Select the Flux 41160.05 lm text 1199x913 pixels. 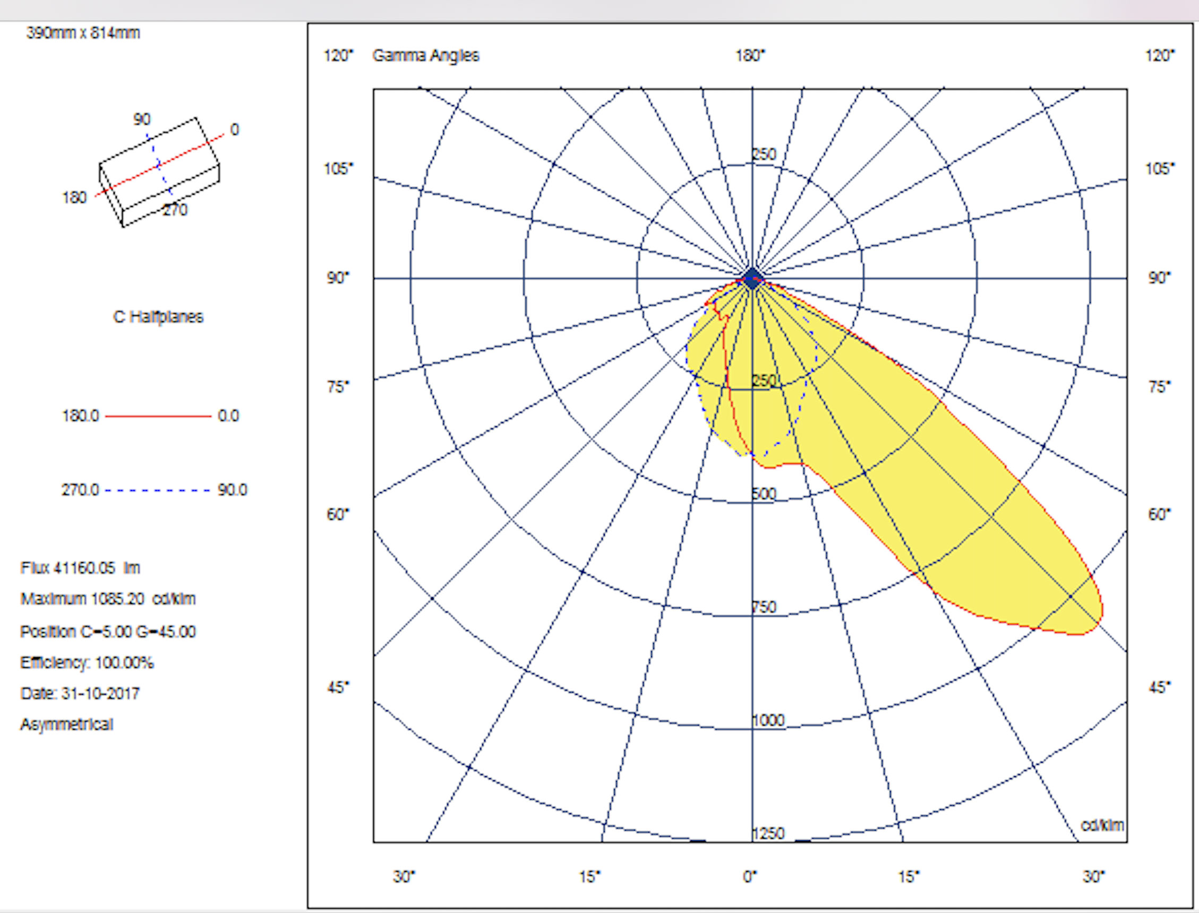(x=80, y=569)
